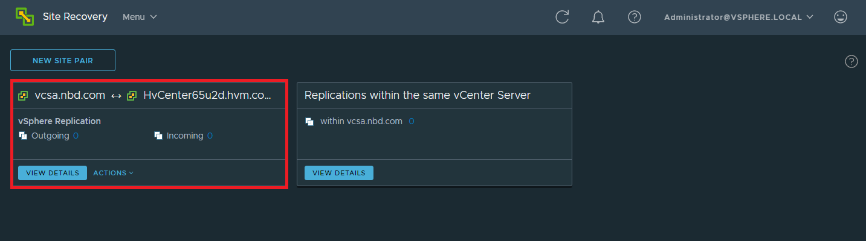Click the Outgoing replication icon

point(23,136)
